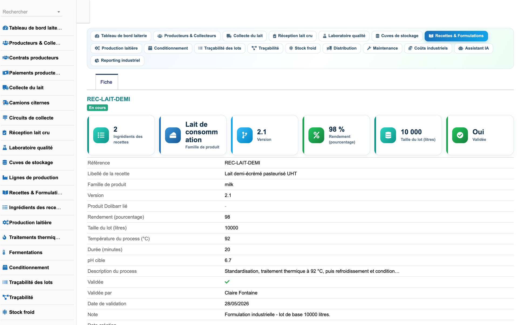
Task: Open Laboratoire qualité top menu
Action: click(x=344, y=36)
